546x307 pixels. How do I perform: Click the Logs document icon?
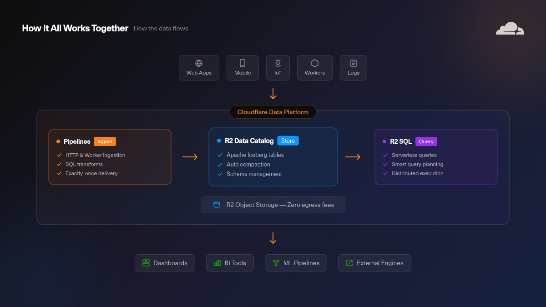pos(354,63)
